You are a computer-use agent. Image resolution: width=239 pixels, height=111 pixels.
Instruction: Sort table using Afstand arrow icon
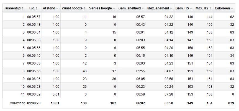point(57,9)
